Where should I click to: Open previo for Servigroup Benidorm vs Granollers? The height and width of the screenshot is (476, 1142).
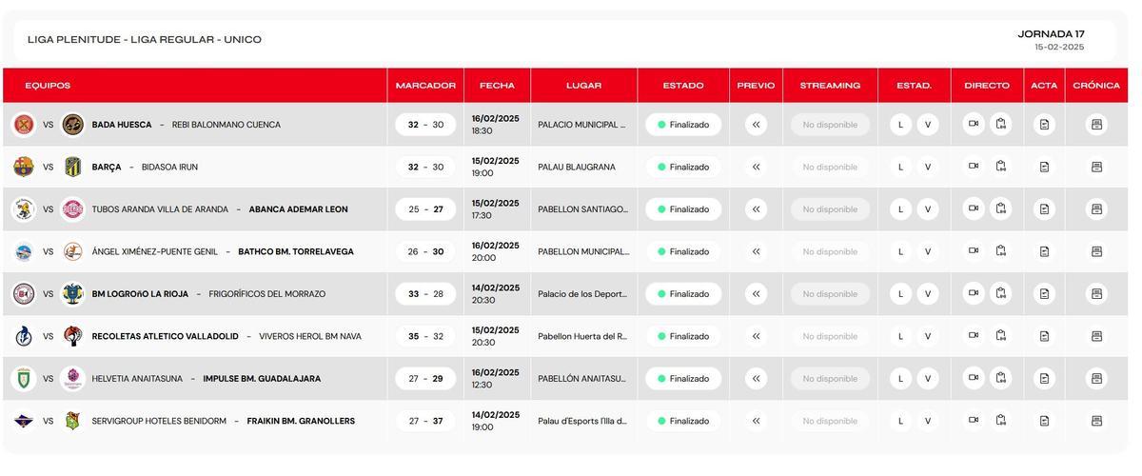tap(757, 421)
